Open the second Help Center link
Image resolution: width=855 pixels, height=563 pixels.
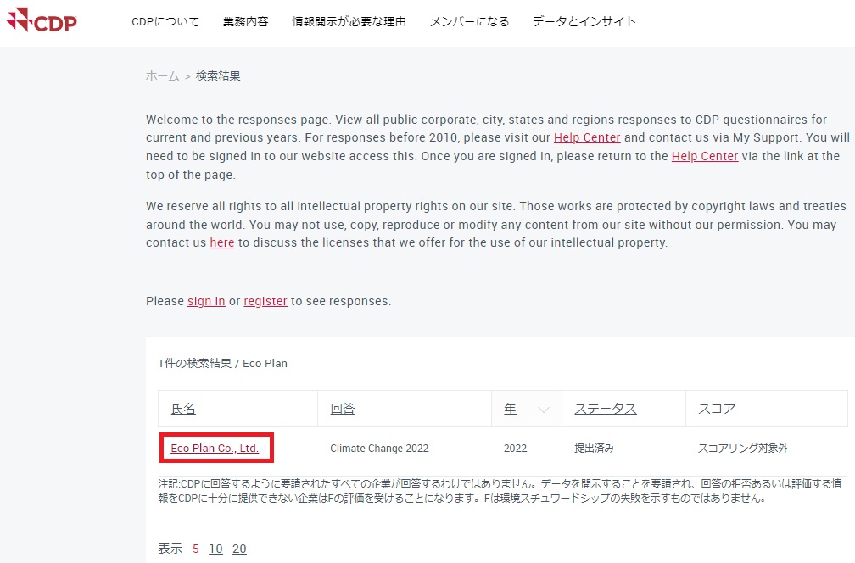coord(705,156)
